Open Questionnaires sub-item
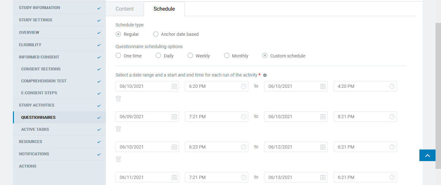The width and height of the screenshot is (441, 185). 59,118
